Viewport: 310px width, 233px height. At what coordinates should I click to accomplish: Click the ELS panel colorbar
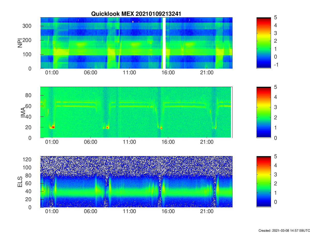263,182
